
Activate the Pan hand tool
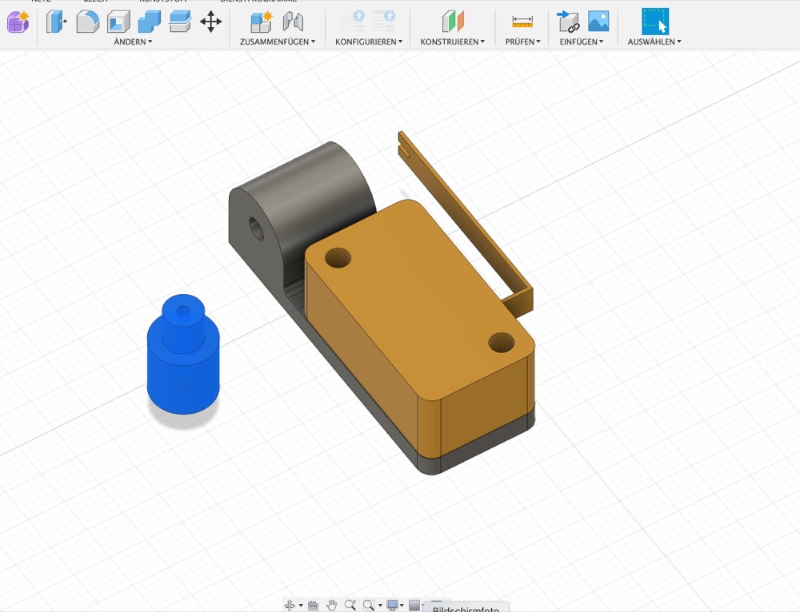tap(332, 605)
